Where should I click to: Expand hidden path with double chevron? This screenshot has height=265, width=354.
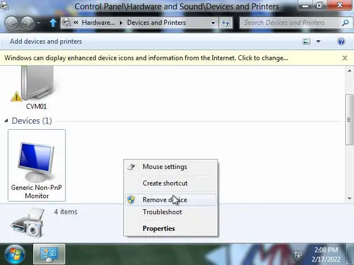click(76, 23)
